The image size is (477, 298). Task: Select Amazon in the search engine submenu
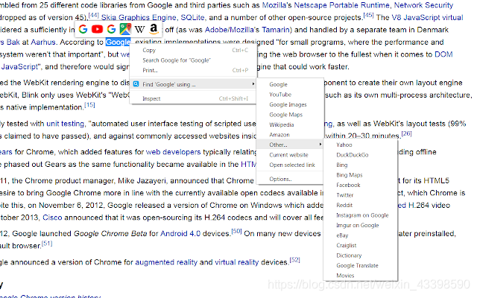(x=290, y=135)
